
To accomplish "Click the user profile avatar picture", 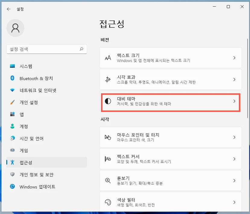I will click(x=15, y=28).
